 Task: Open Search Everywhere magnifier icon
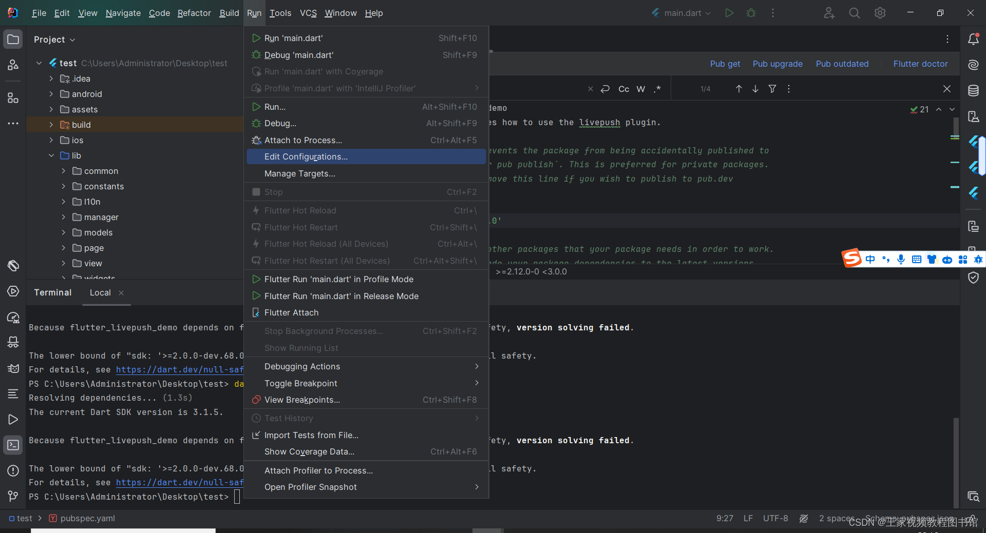(854, 13)
